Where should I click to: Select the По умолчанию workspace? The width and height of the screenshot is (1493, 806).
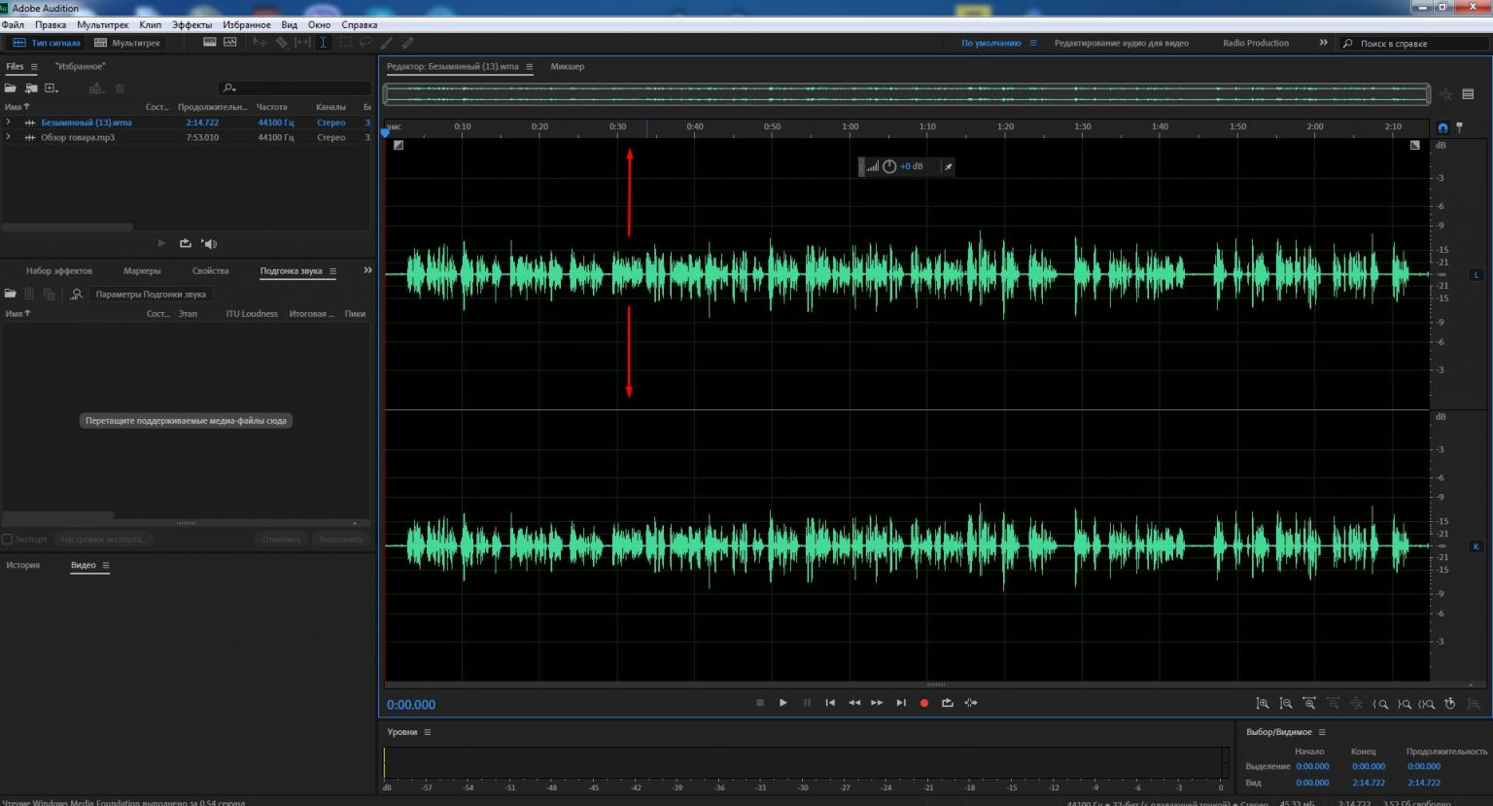[991, 43]
